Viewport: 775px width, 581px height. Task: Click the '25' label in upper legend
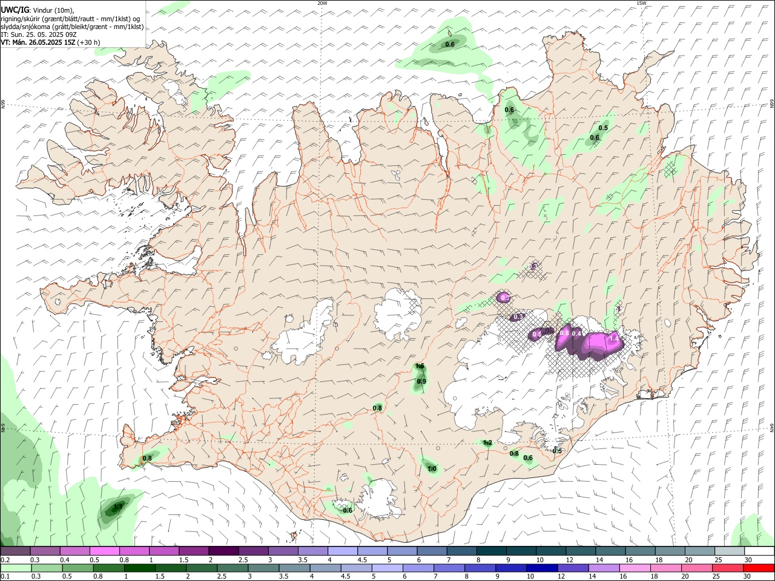[x=717, y=560]
